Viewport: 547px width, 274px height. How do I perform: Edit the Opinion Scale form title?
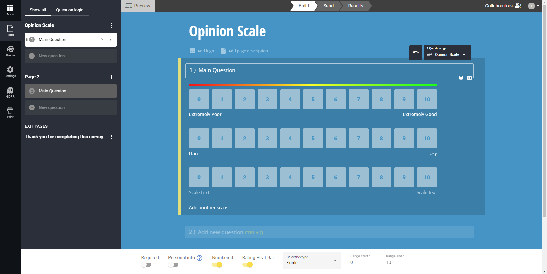click(x=227, y=31)
